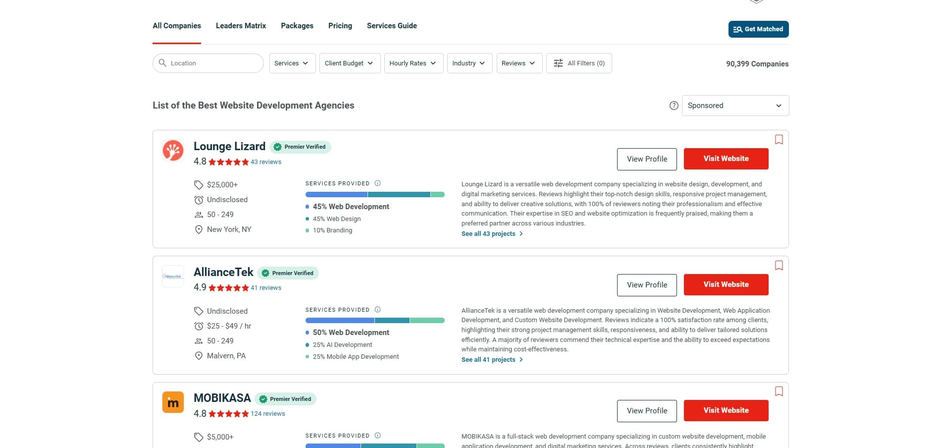Open Lounge Lizard's 43 reviews link
The height and width of the screenshot is (448, 937).
click(x=266, y=162)
